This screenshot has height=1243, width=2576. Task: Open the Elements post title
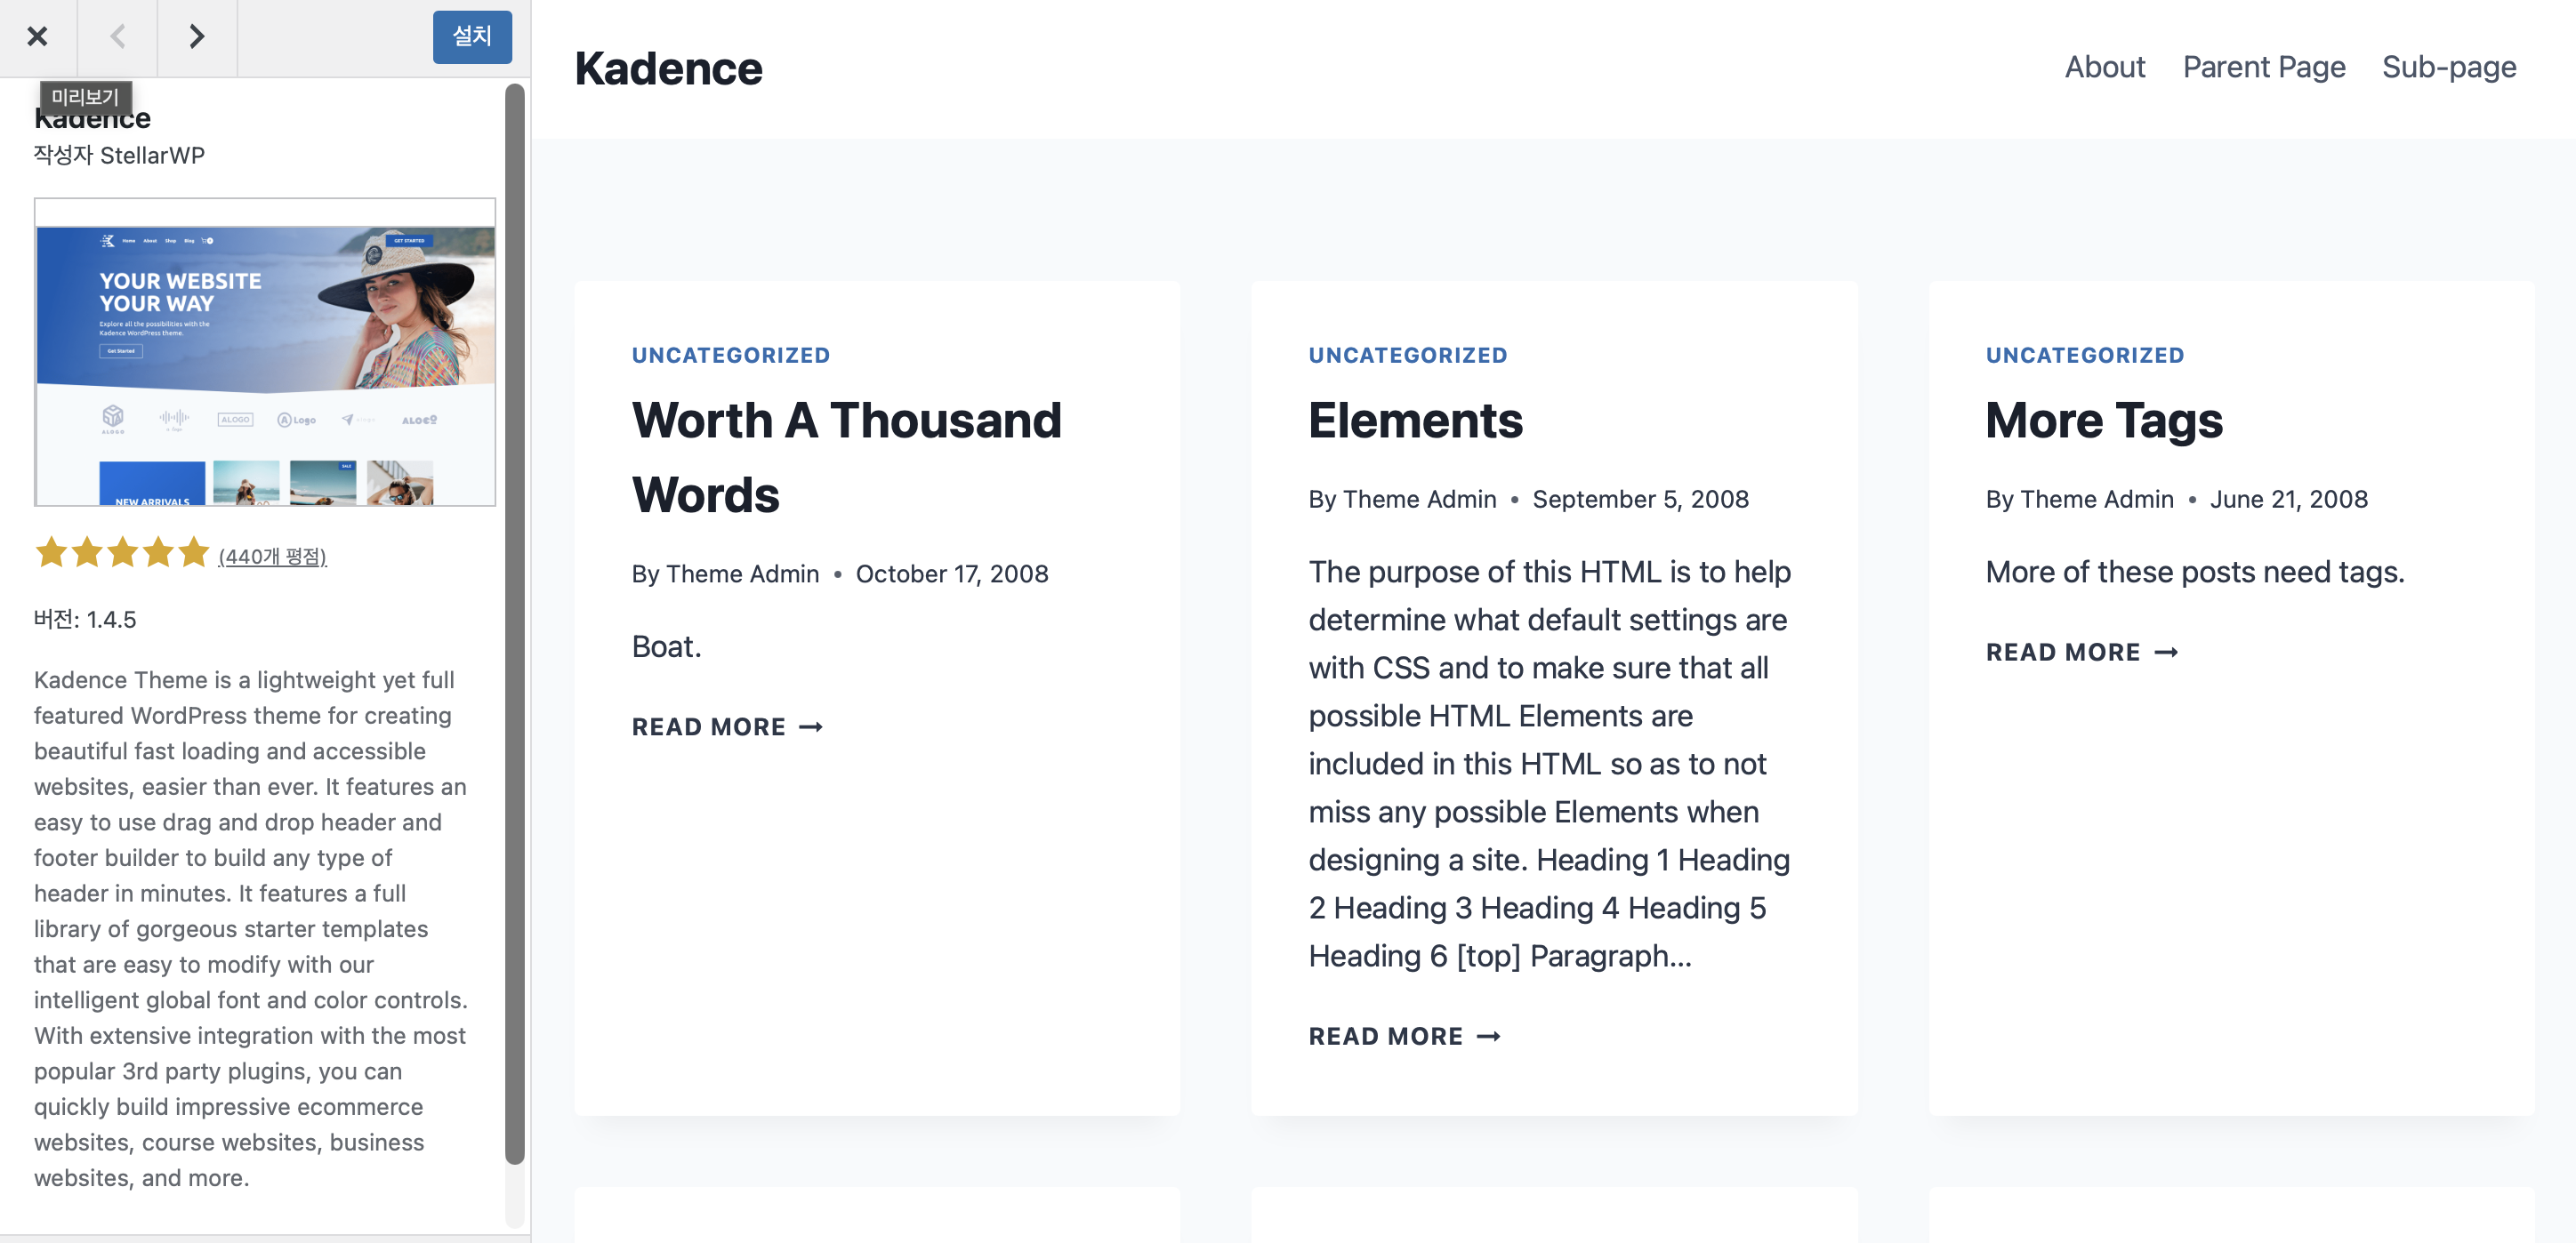pyautogui.click(x=1415, y=420)
